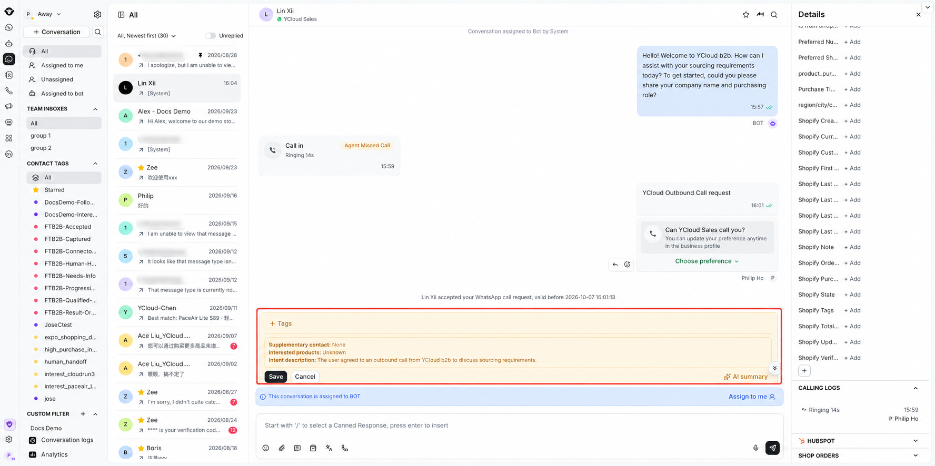Start a call with the composer phone icon
Viewport: 935px width, 466px height.
[345, 448]
